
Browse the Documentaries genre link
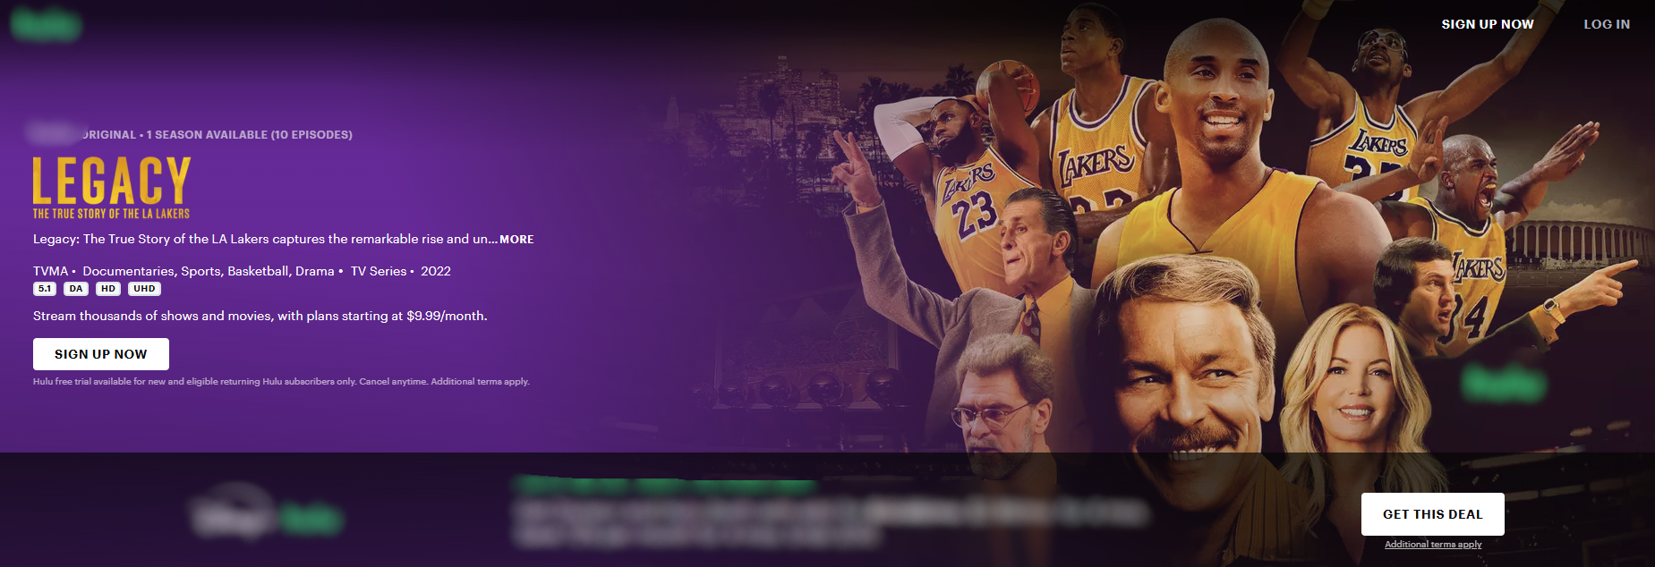128,271
